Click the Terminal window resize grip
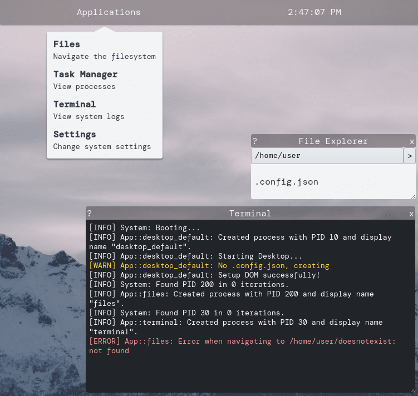Screen dimensions: 418x396 point(412,390)
